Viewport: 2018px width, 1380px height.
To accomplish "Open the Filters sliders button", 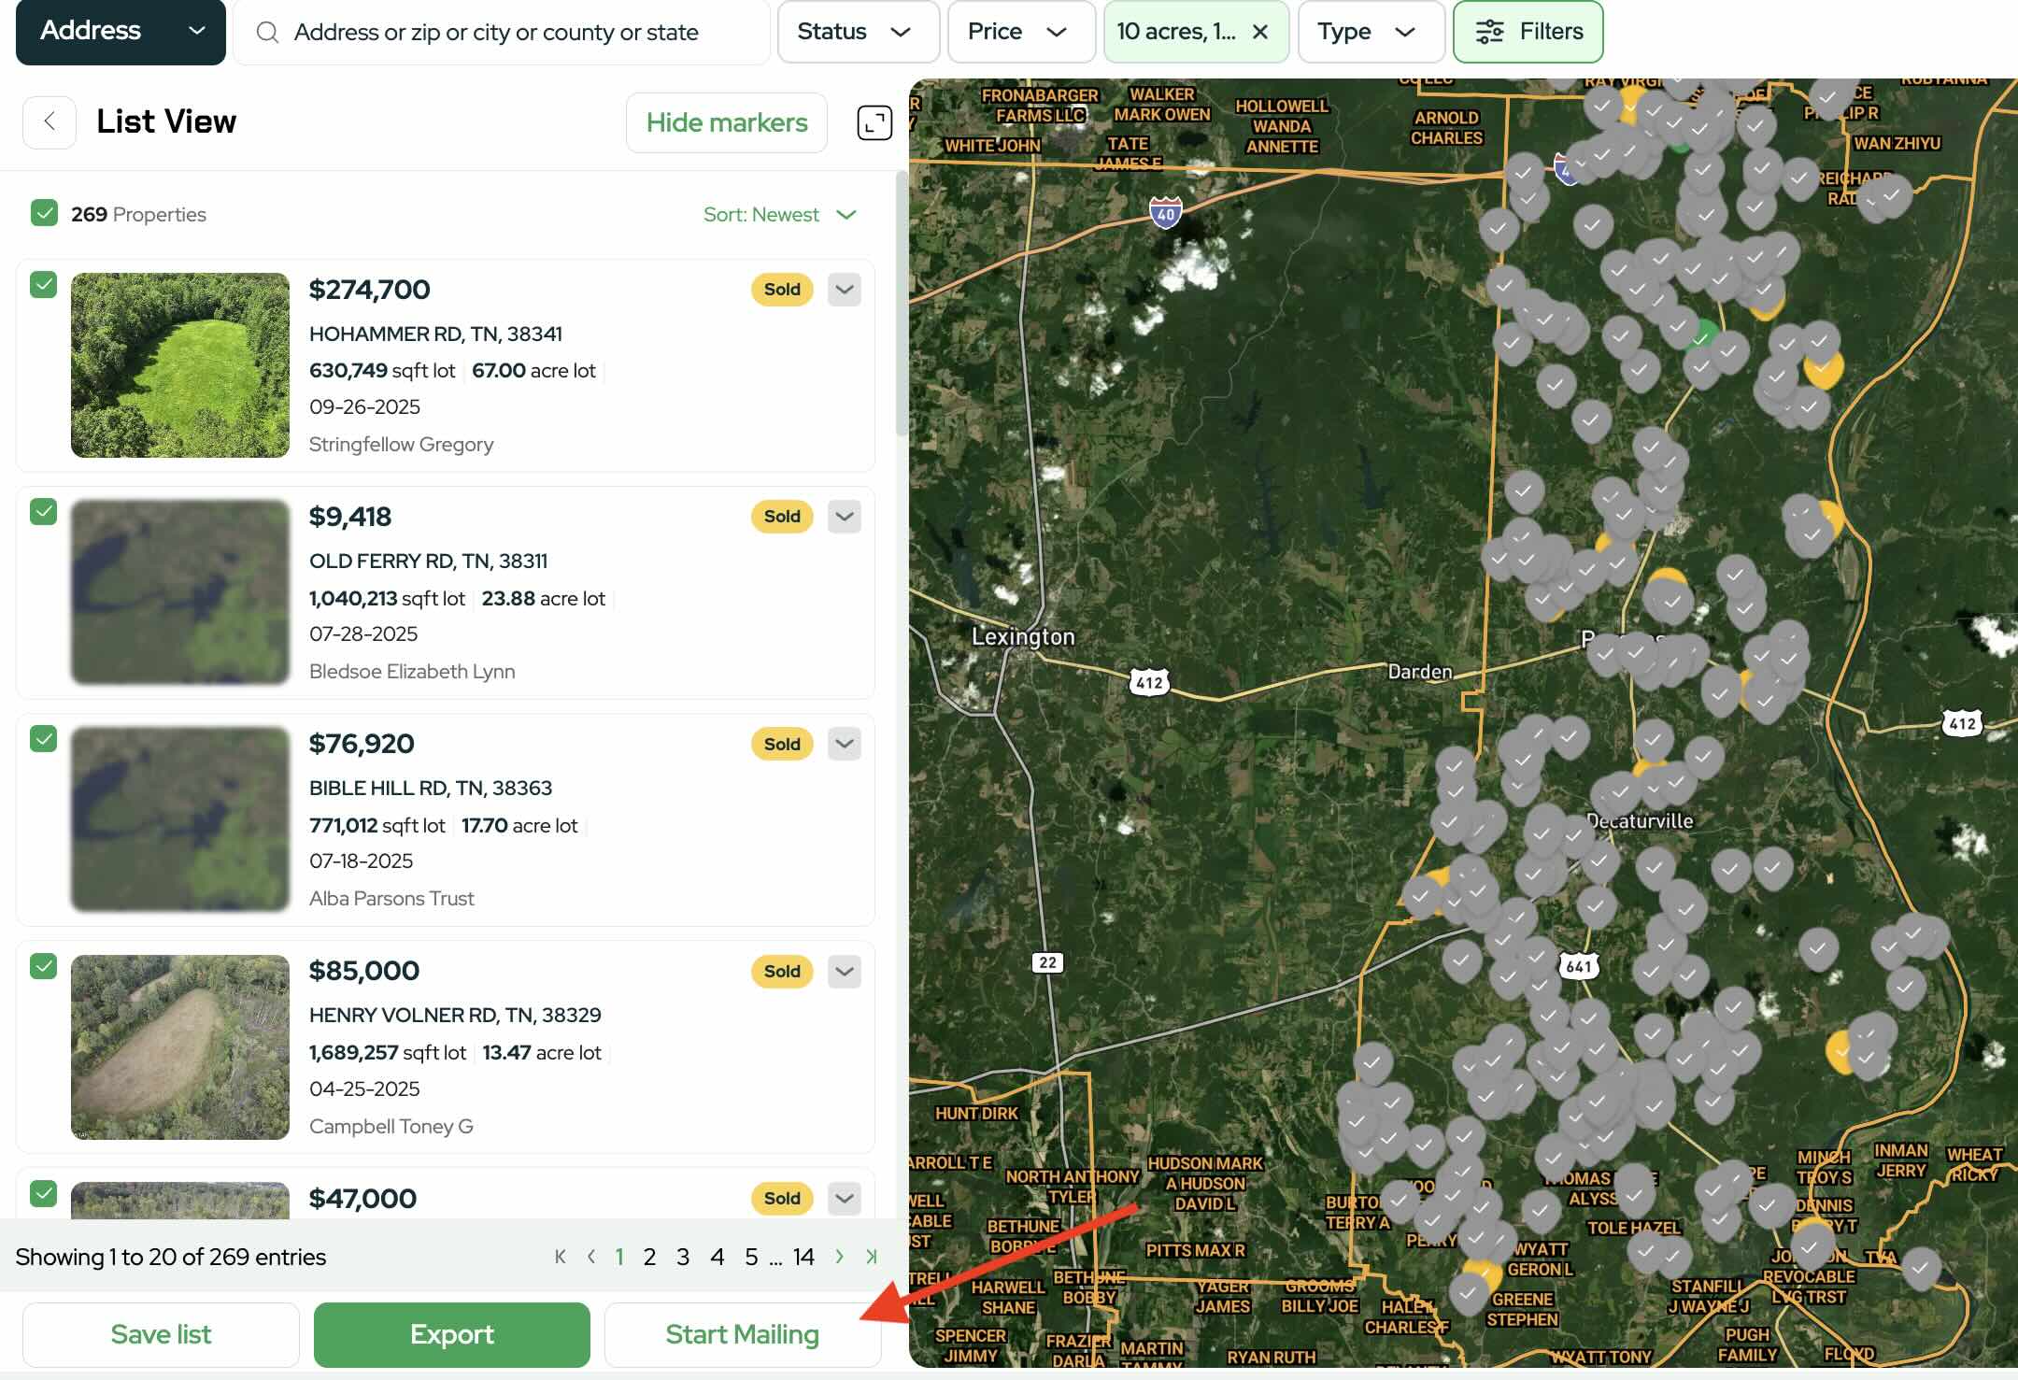I will click(x=1528, y=32).
